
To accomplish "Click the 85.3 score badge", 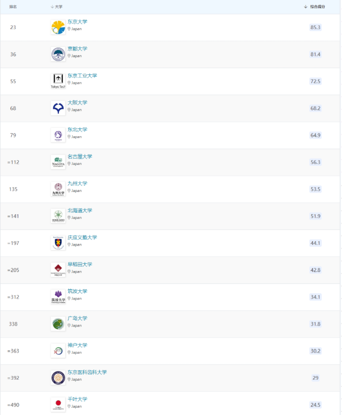I will [315, 28].
